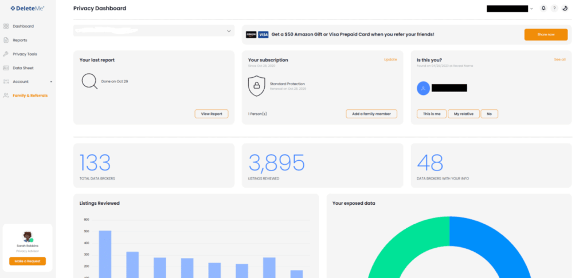This screenshot has height=278, width=587.
Task: Click the Sarah Robbins name text
Action: (28, 246)
